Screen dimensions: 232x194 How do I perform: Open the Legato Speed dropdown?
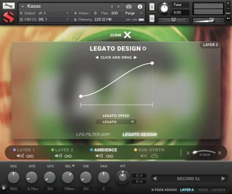pyautogui.click(x=116, y=122)
